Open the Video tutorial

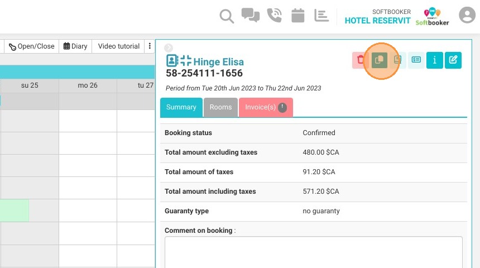coord(118,46)
